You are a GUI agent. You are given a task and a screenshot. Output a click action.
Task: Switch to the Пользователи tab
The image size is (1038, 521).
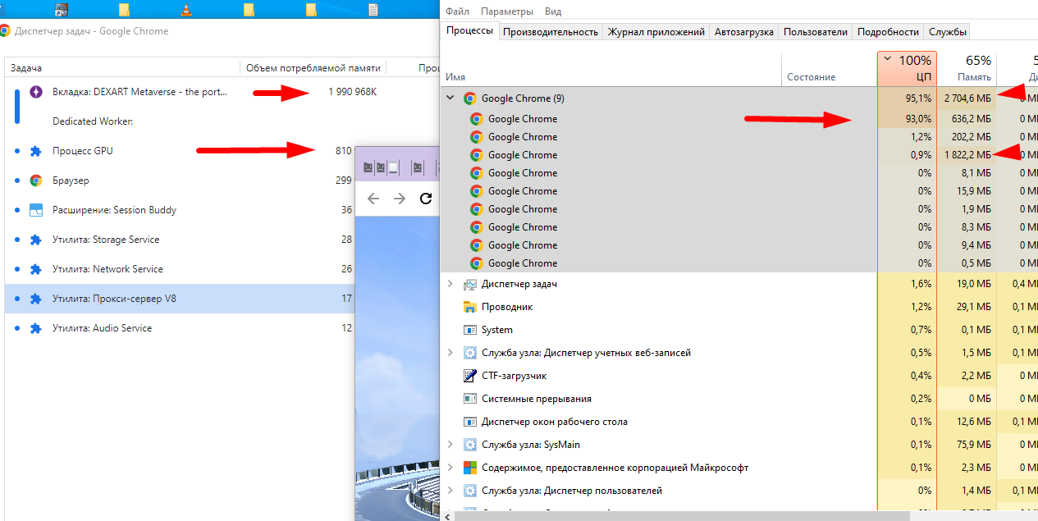(816, 32)
